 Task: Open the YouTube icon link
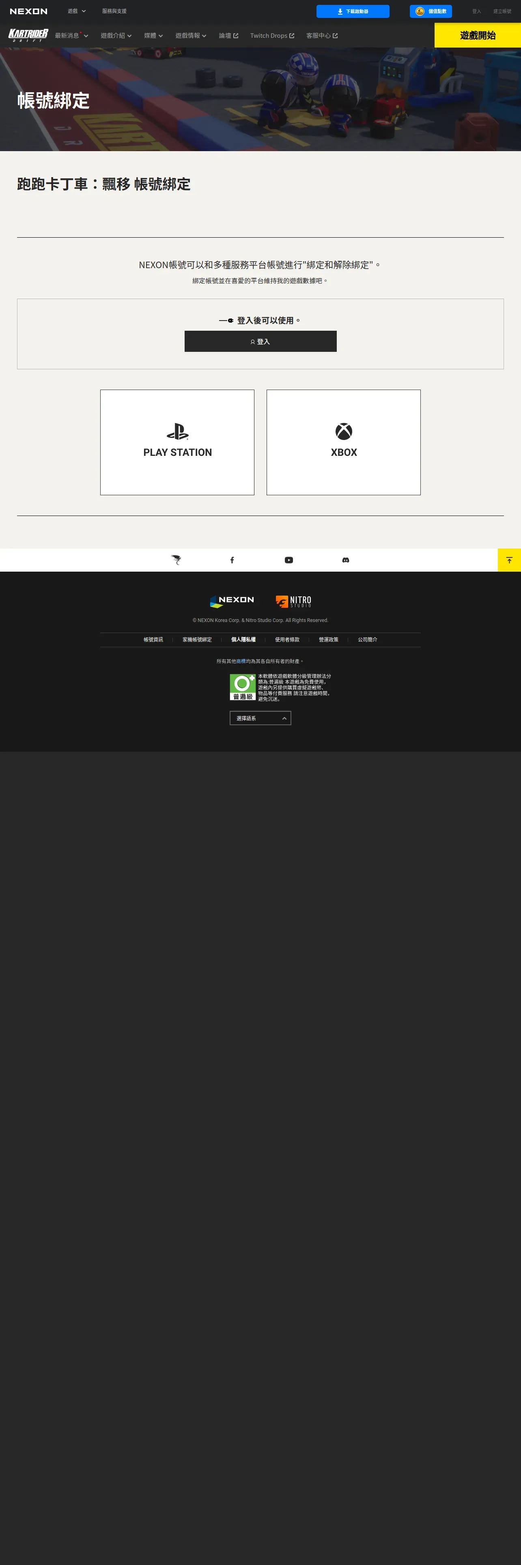[x=289, y=560]
